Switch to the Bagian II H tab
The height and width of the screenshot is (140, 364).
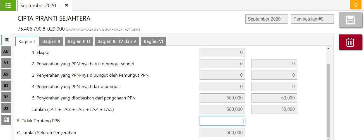pos(79,41)
